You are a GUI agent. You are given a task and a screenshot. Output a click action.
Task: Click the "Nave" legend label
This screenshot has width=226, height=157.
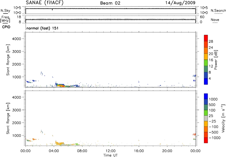pyautogui.click(x=215, y=20)
